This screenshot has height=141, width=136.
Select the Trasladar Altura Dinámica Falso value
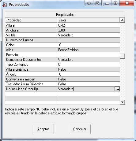pos(89,84)
